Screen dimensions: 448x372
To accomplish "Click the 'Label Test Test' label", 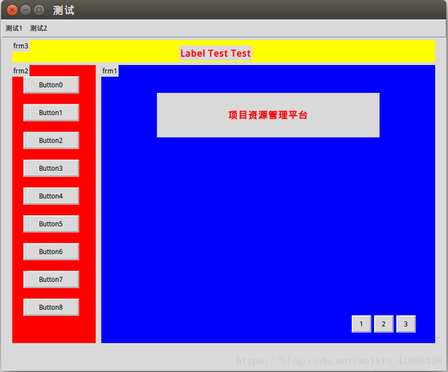I will 215,53.
